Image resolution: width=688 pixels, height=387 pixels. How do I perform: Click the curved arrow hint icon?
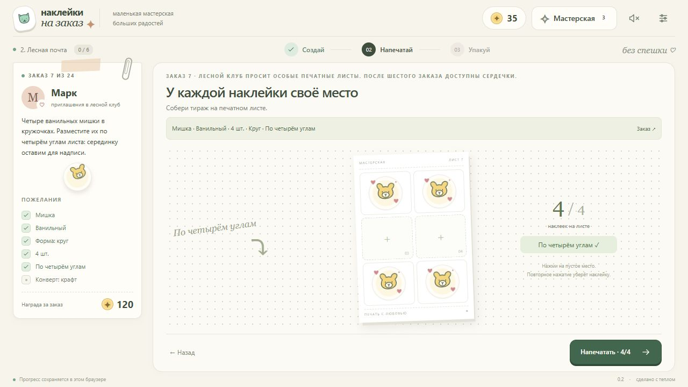click(260, 247)
